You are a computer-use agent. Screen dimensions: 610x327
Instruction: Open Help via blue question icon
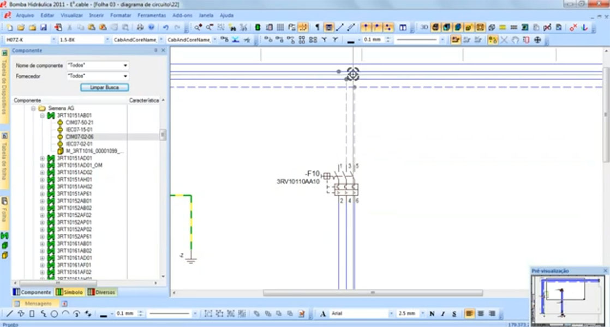point(151,28)
